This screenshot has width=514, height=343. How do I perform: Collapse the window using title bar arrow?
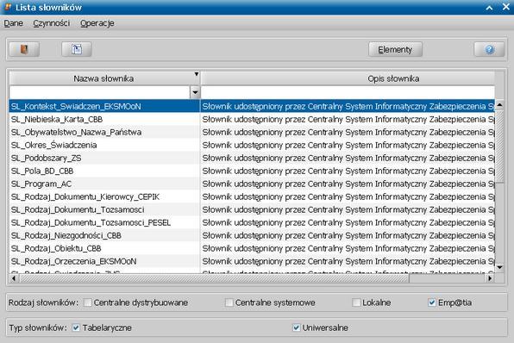click(489, 8)
